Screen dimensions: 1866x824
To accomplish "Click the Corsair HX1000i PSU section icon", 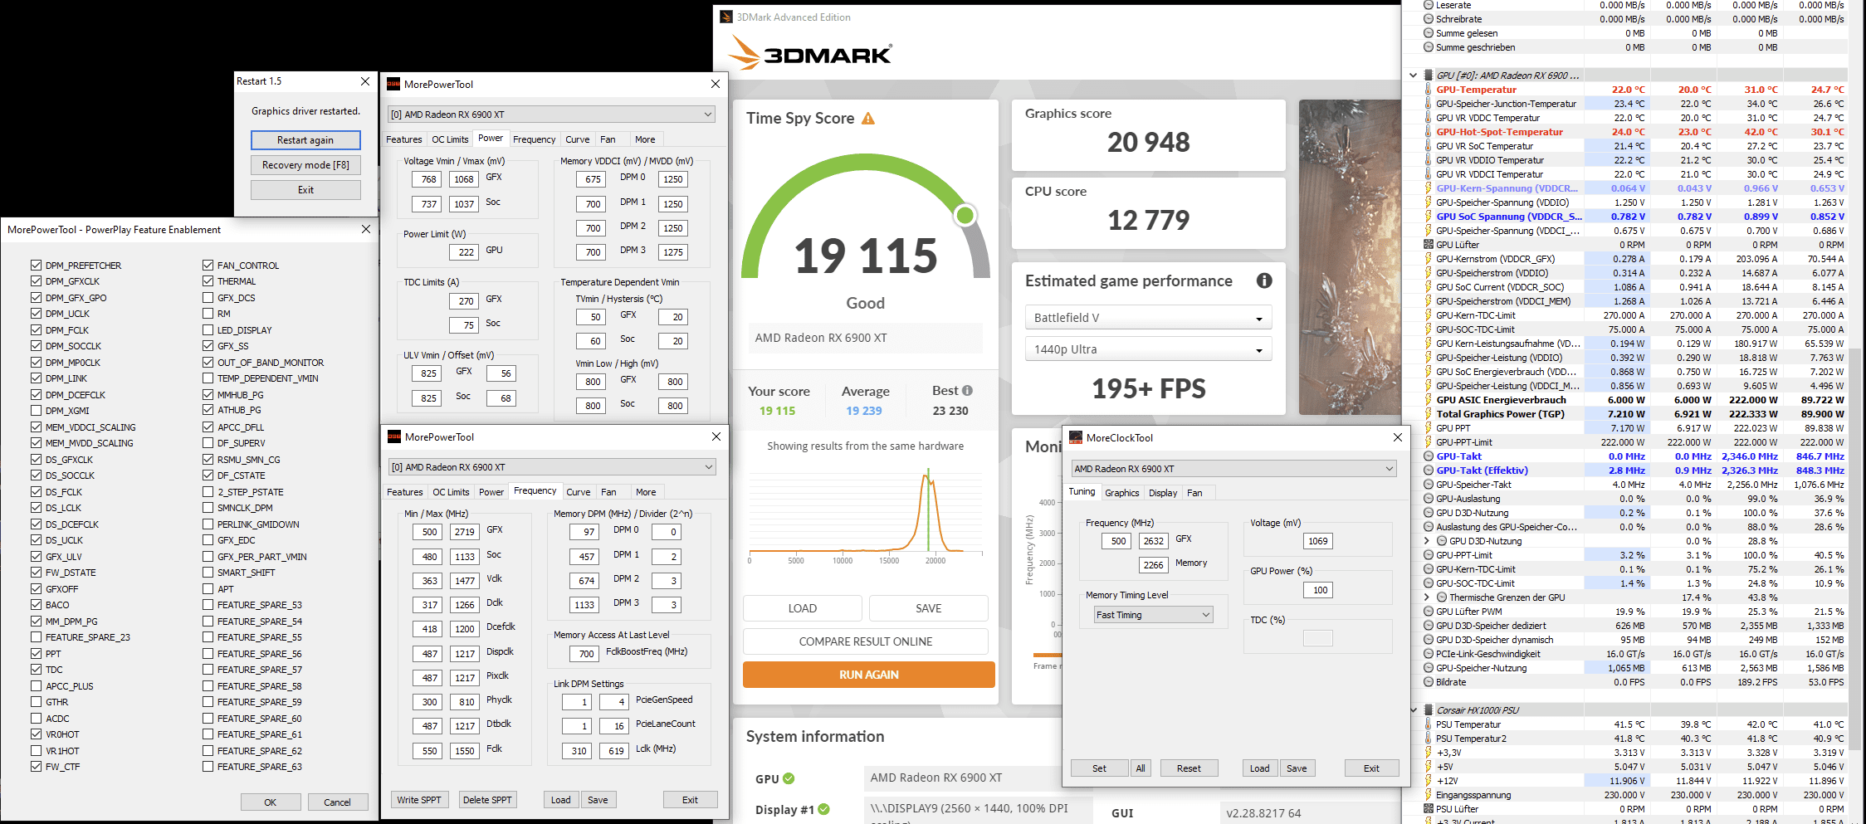I will [1429, 710].
